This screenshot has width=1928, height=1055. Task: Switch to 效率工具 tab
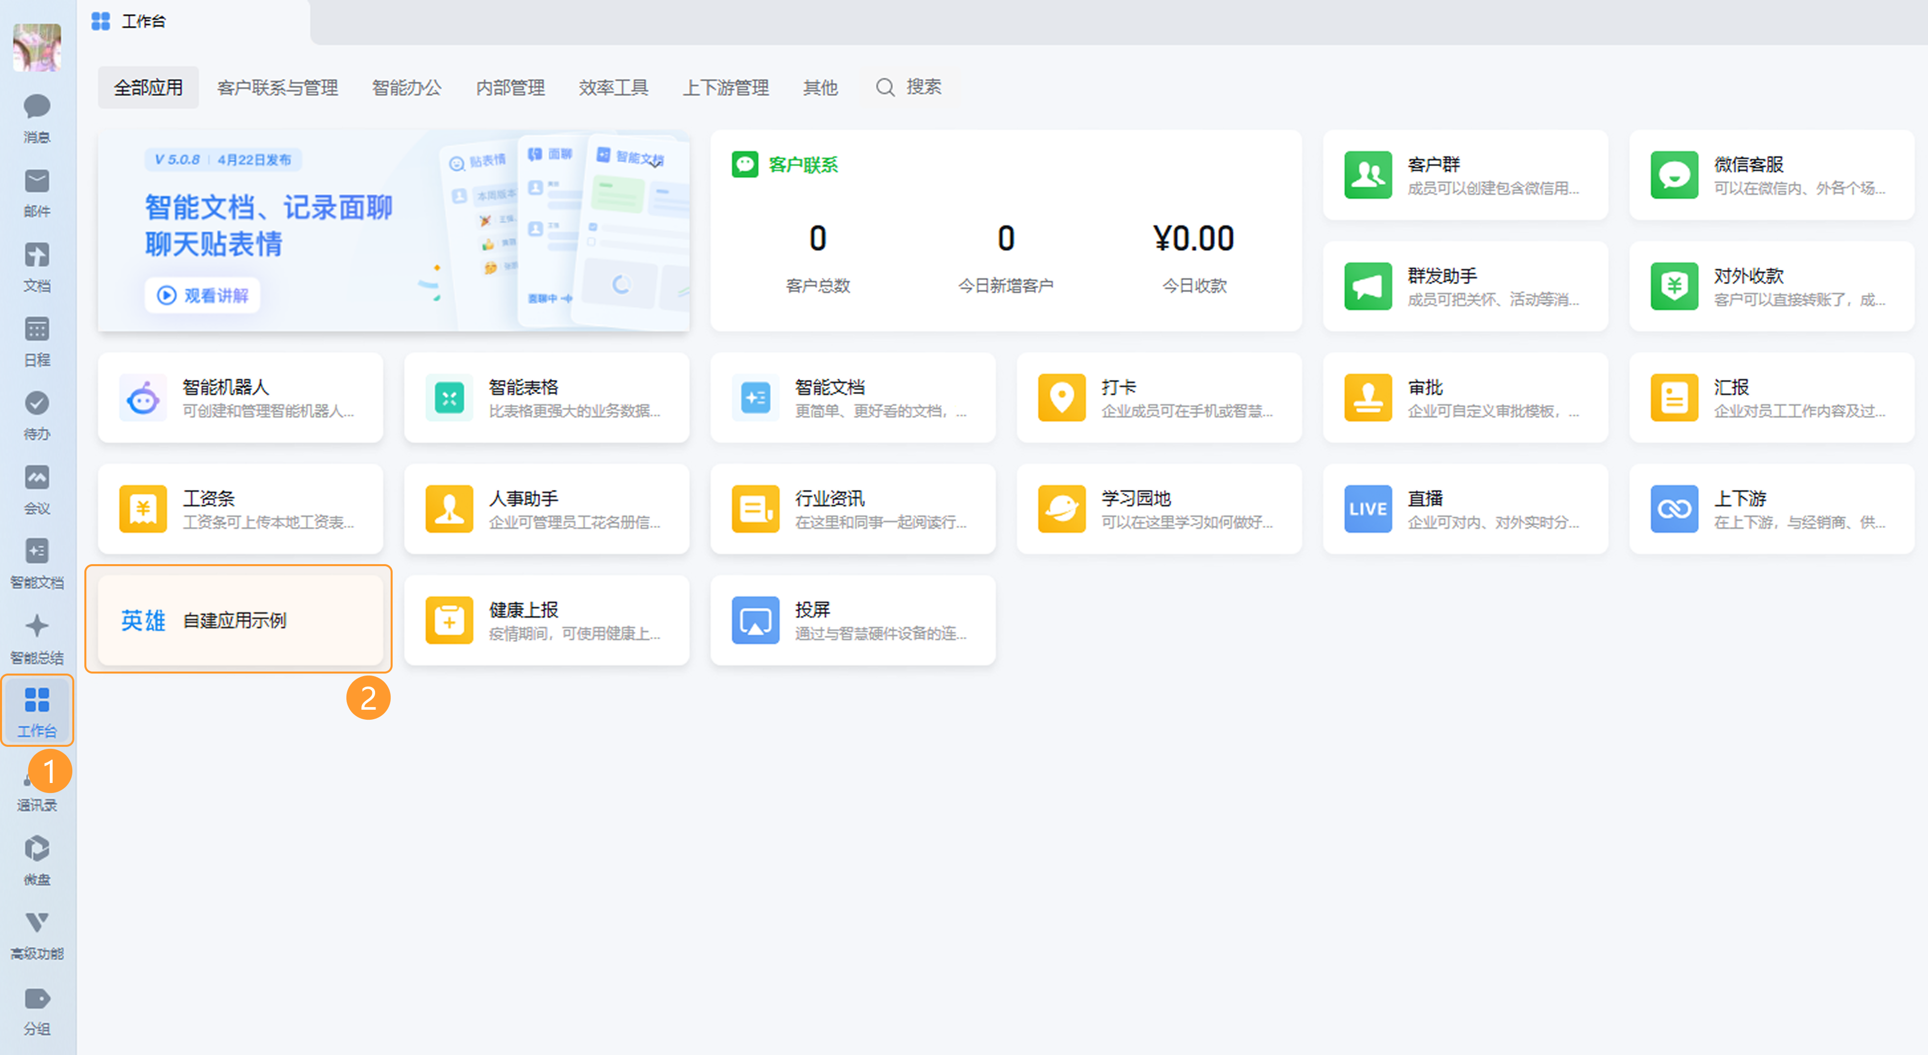pos(613,87)
